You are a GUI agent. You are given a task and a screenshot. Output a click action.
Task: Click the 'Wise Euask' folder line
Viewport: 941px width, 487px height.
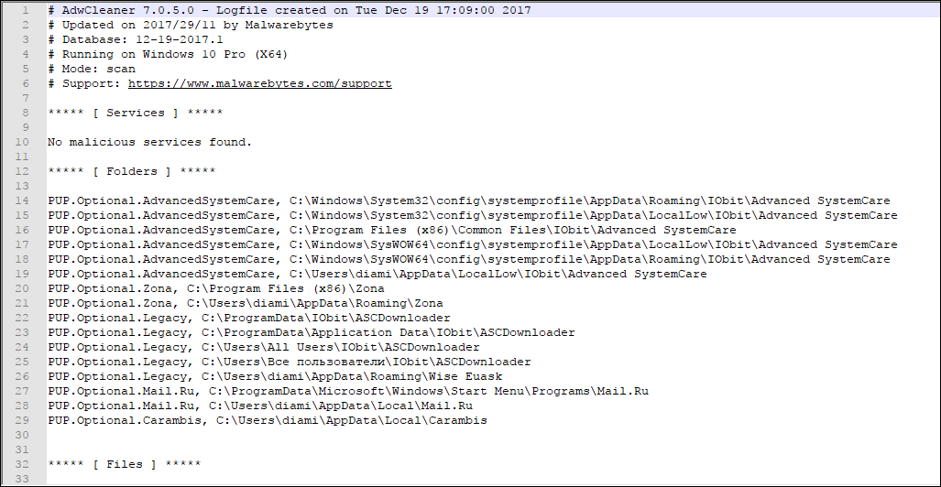(275, 376)
